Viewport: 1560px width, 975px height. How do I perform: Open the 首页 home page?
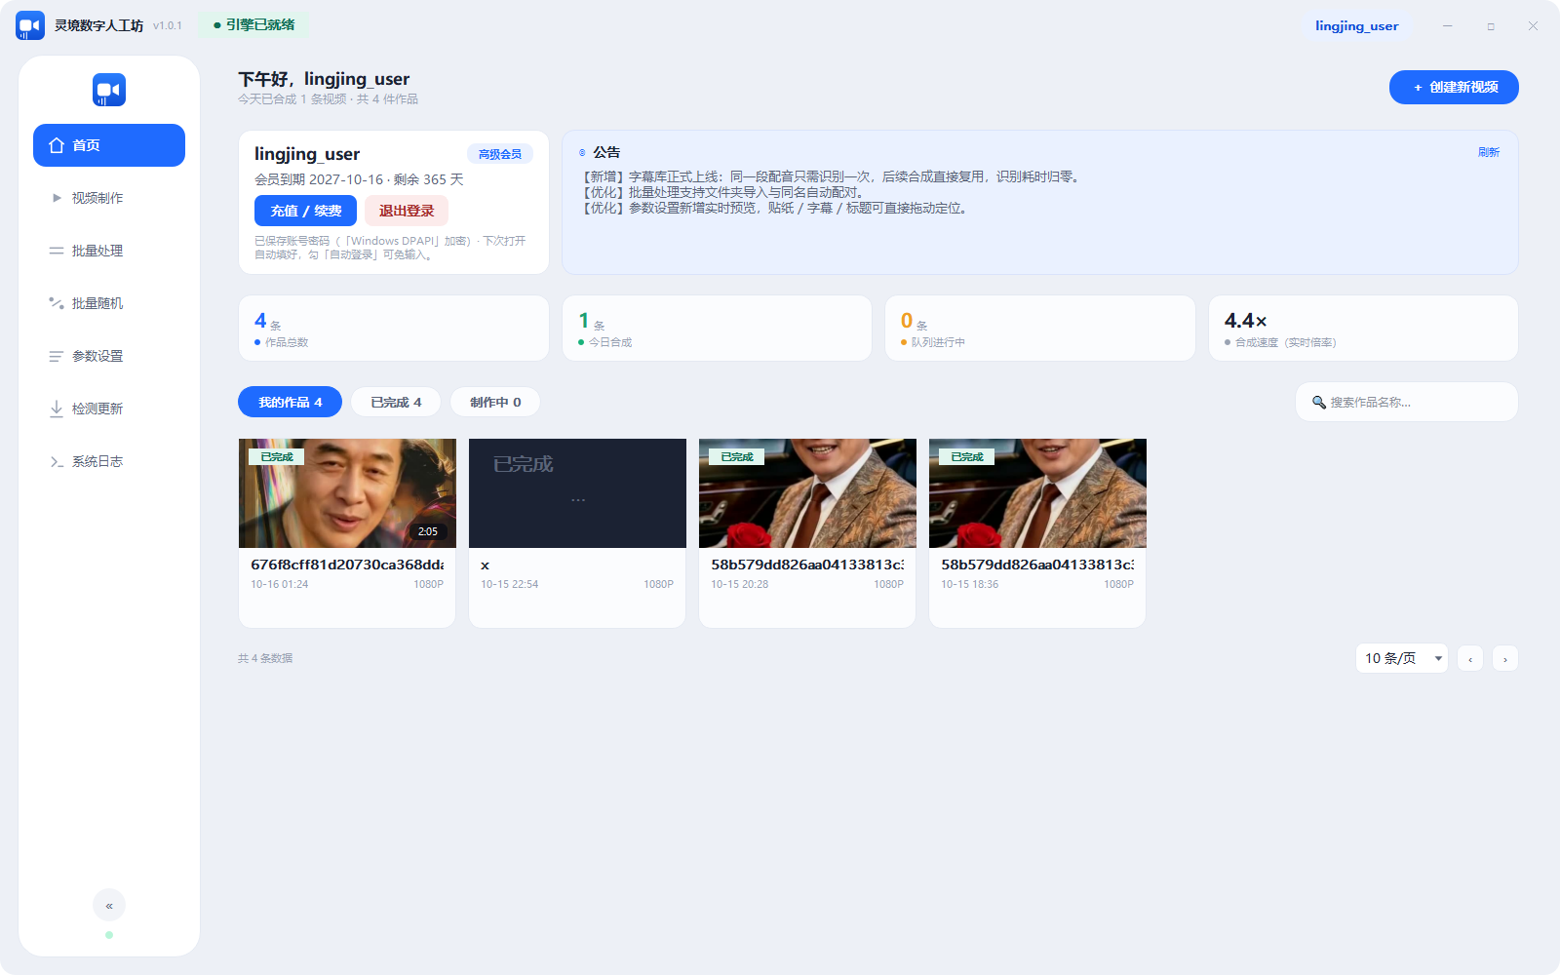(x=109, y=145)
